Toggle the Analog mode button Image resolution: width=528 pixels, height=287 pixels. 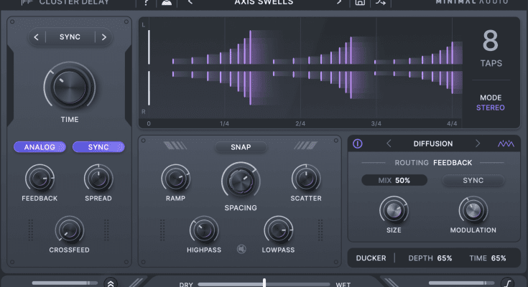[39, 147]
